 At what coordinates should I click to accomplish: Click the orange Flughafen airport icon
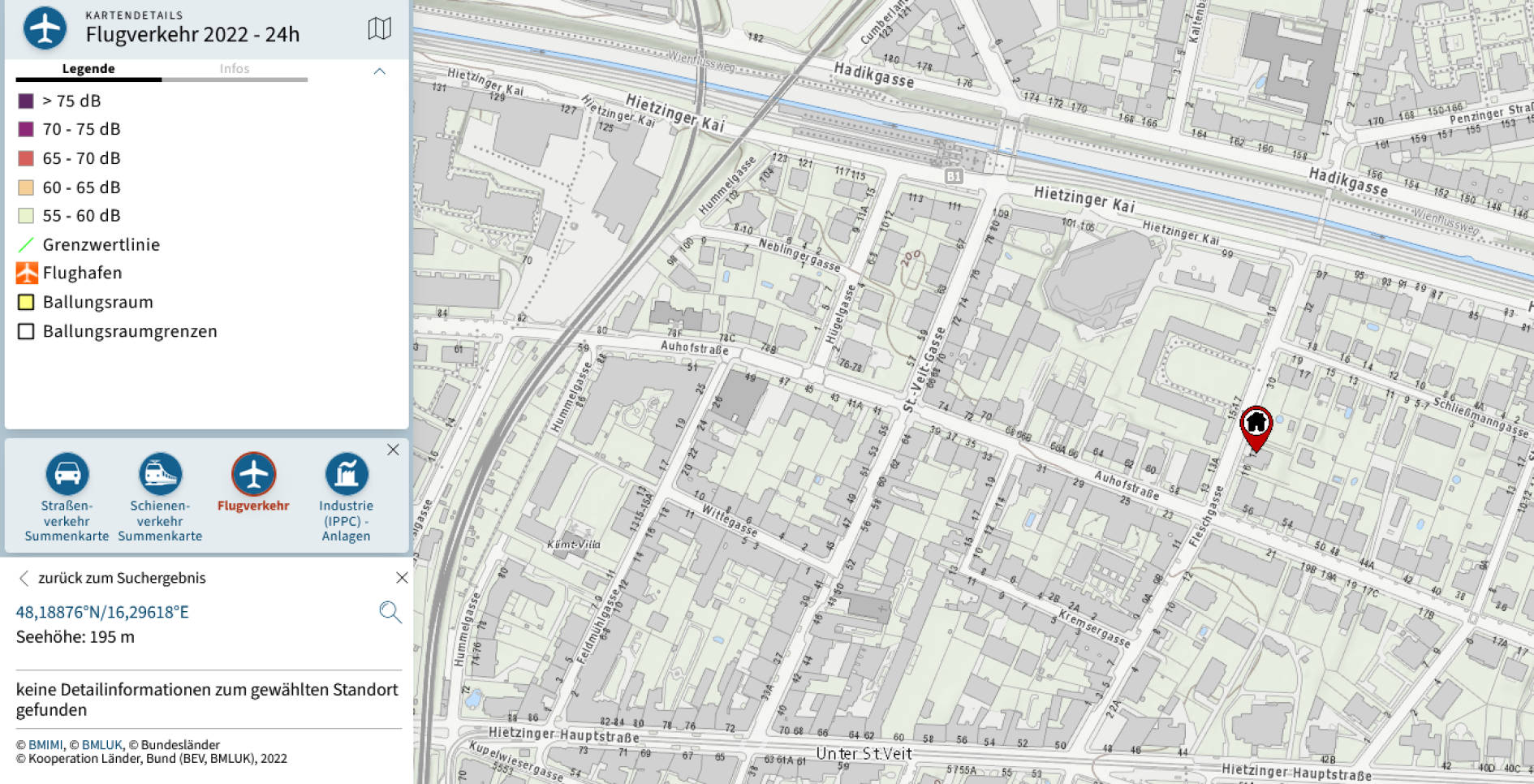[27, 273]
